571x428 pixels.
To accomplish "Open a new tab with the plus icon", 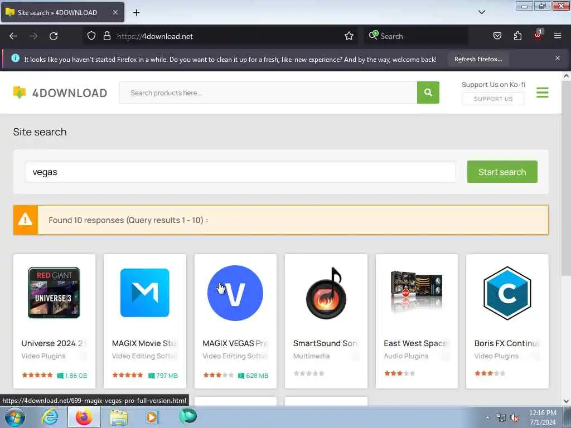I will click(136, 12).
